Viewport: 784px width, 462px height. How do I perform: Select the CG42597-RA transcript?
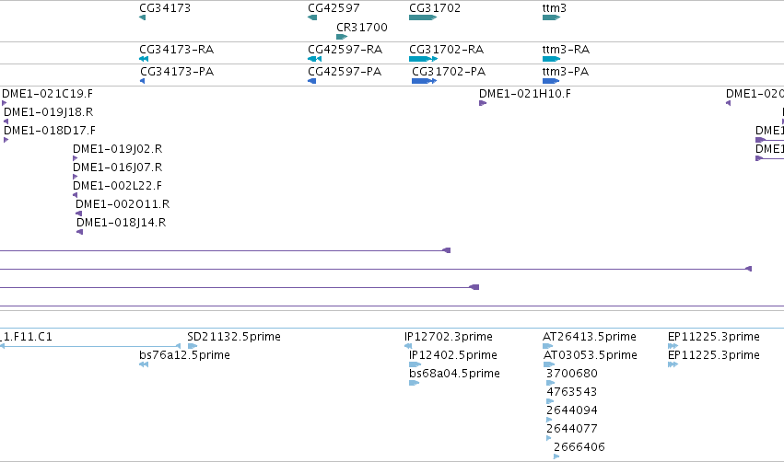click(x=314, y=59)
